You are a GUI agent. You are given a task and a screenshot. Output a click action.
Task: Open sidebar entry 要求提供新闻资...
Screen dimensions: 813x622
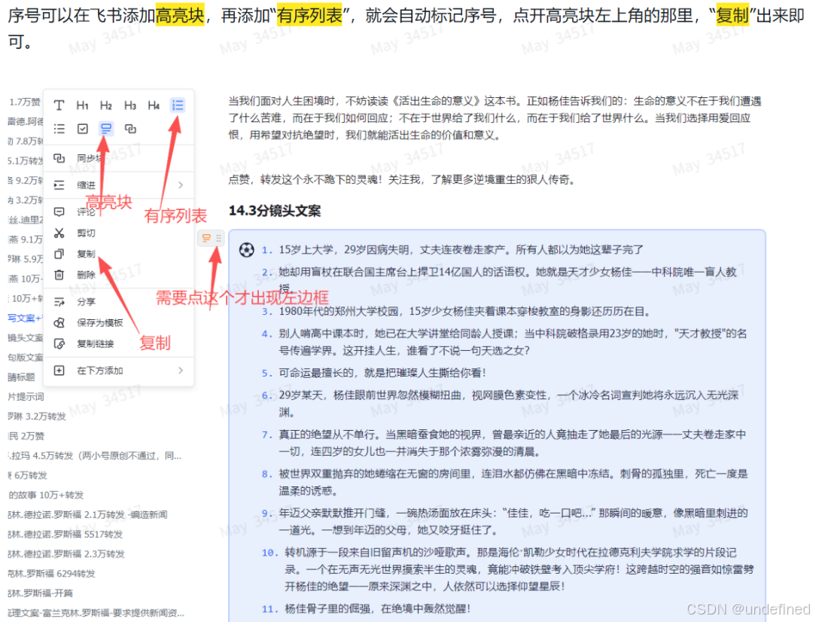pos(96,613)
